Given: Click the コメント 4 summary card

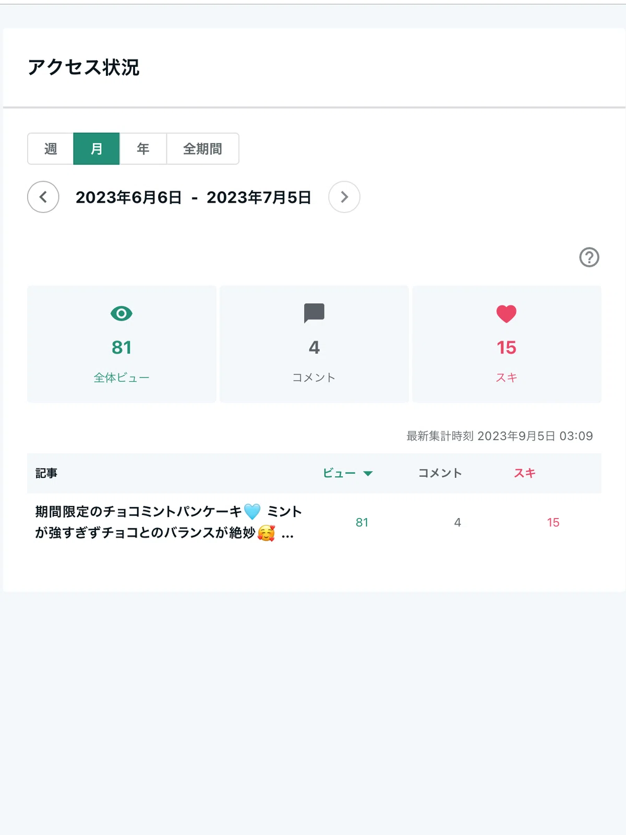Looking at the screenshot, I should coord(314,344).
